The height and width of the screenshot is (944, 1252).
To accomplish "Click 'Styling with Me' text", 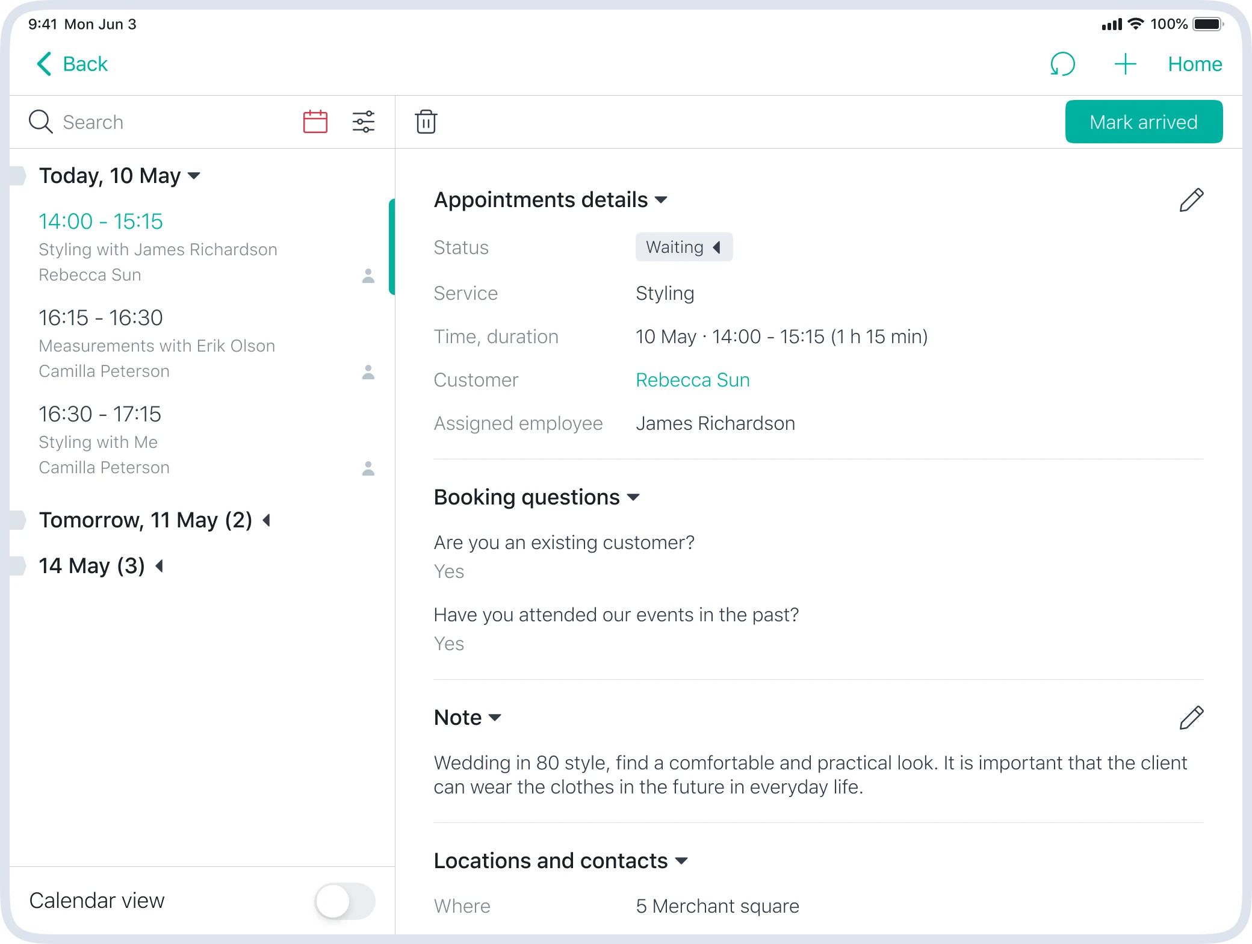I will pos(98,442).
